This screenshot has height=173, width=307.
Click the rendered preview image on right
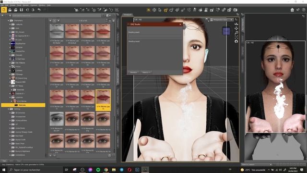click(275, 86)
